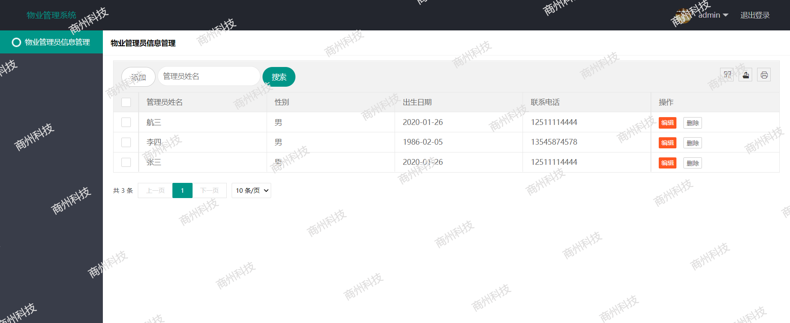
Task: Open the 10 条/页 page size dropdown
Action: (251, 191)
